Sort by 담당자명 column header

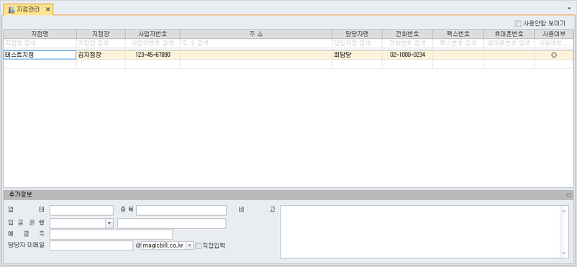(x=357, y=34)
